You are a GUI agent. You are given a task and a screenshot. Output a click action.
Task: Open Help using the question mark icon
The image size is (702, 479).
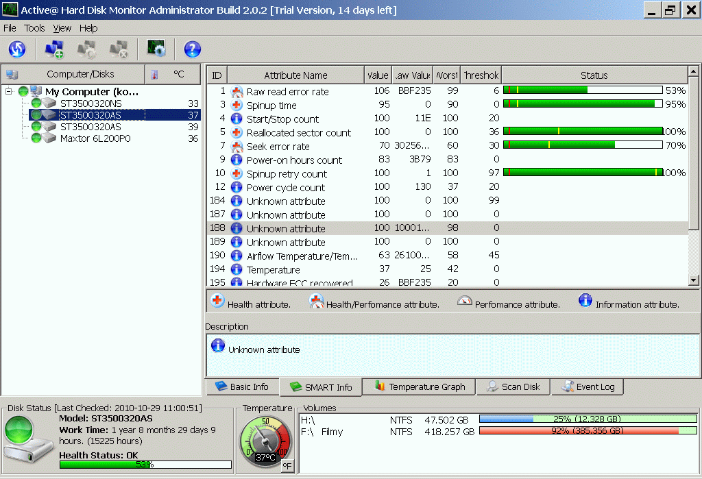192,49
